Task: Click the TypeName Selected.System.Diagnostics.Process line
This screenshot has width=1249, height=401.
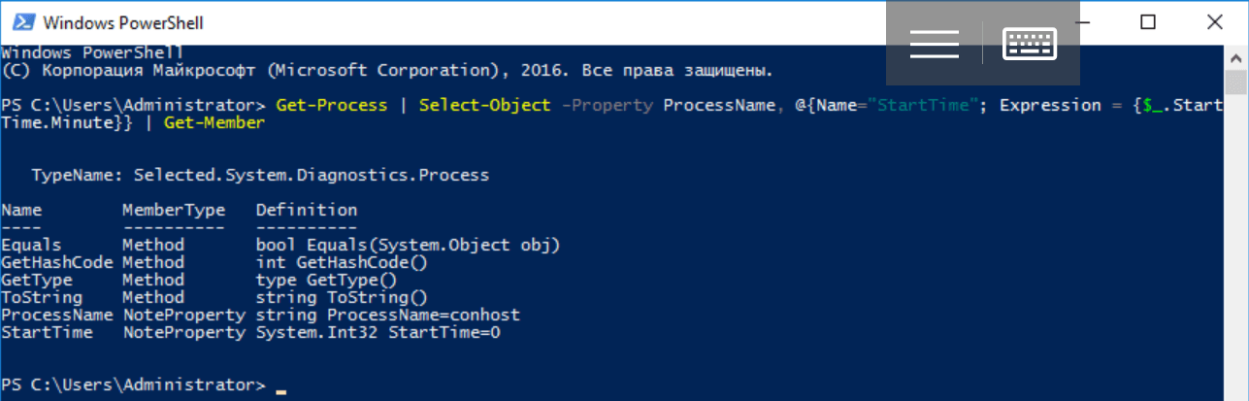Action: click(260, 176)
